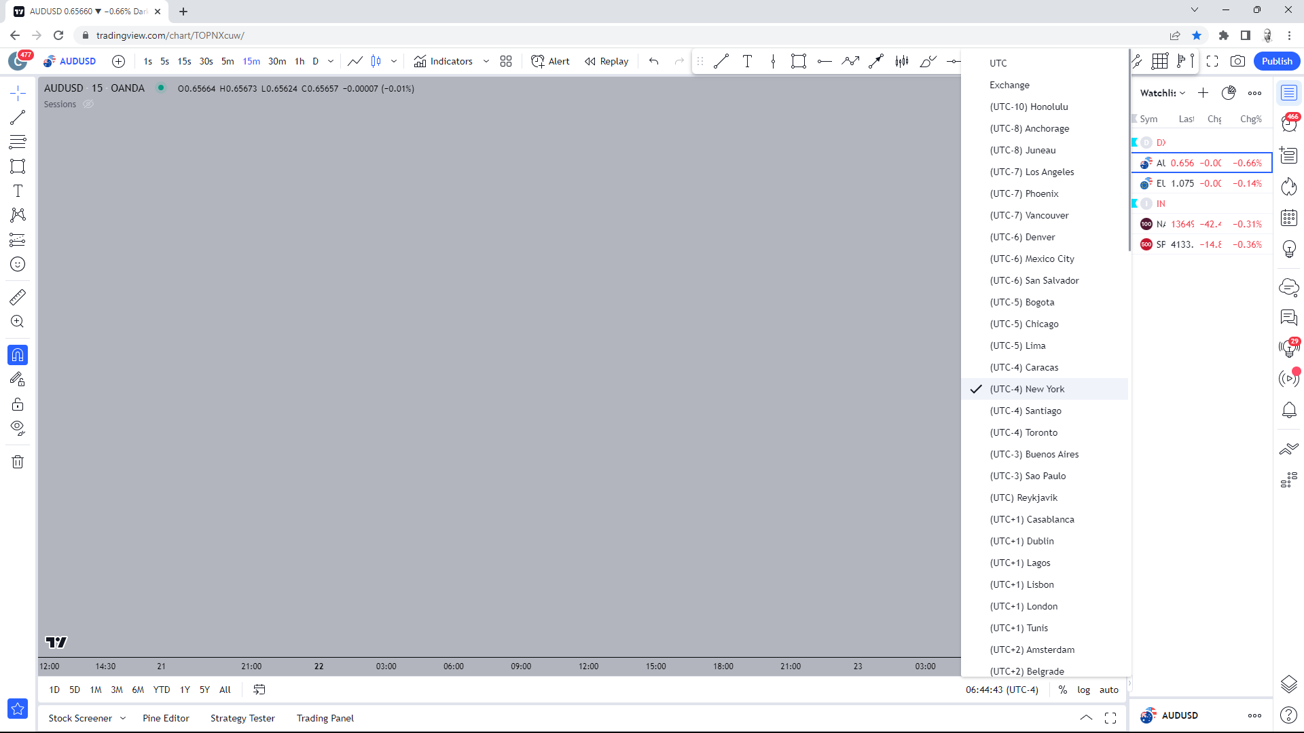The height and width of the screenshot is (733, 1304).
Task: Open the Alerts bell panel
Action: (x=1288, y=410)
